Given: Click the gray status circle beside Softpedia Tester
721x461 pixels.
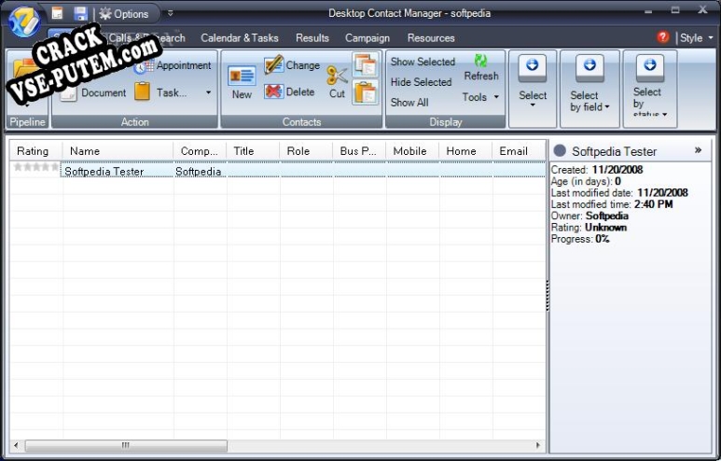Looking at the screenshot, I should click(x=560, y=150).
